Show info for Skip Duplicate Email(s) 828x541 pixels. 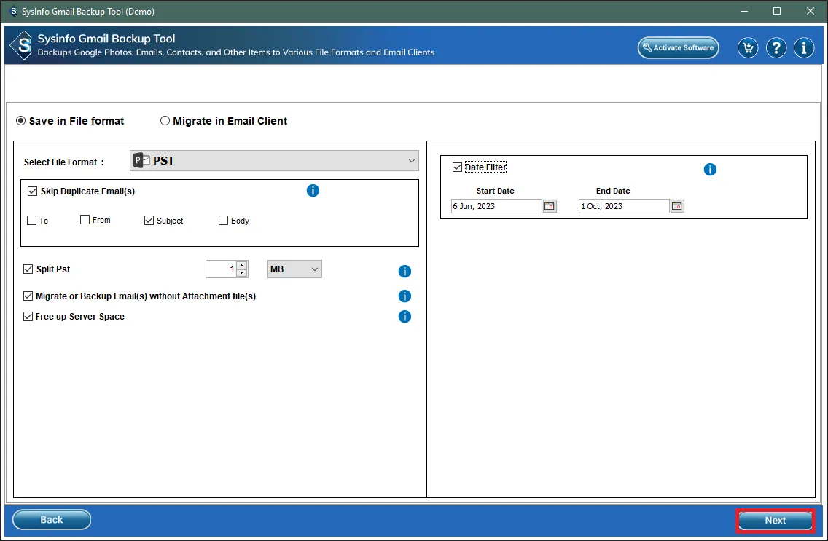tap(313, 191)
